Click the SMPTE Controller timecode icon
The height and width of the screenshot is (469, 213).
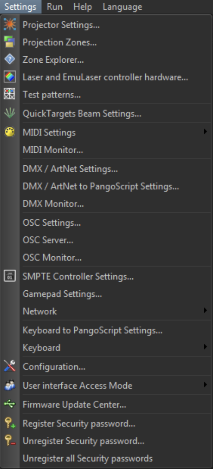pos(10,276)
